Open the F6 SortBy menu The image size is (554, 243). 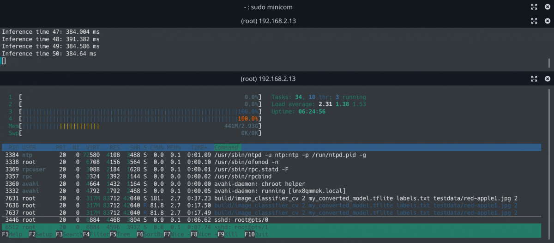[x=148, y=234]
